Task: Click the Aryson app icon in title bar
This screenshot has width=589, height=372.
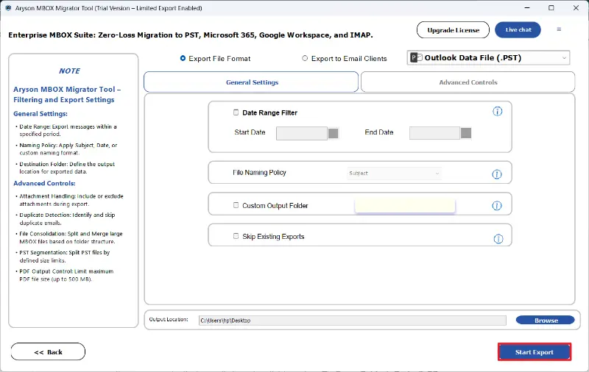Action: click(x=8, y=8)
